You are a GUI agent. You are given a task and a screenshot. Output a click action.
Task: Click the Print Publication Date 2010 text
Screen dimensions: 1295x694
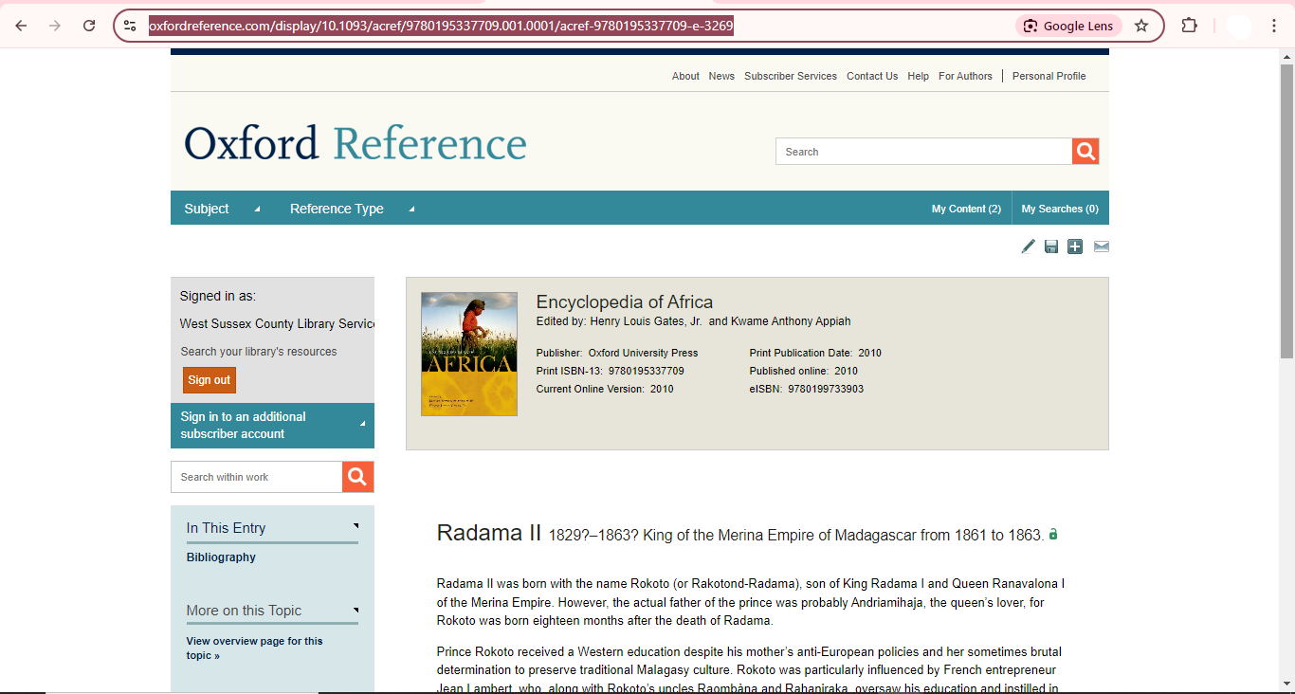pyautogui.click(x=815, y=353)
